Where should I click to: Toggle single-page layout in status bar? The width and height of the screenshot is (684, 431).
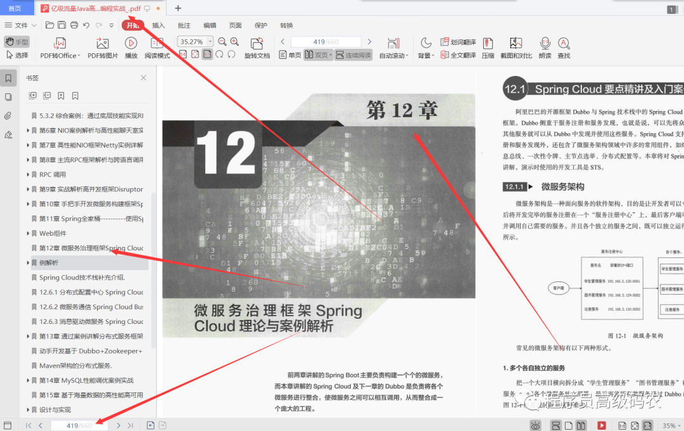[568, 425]
